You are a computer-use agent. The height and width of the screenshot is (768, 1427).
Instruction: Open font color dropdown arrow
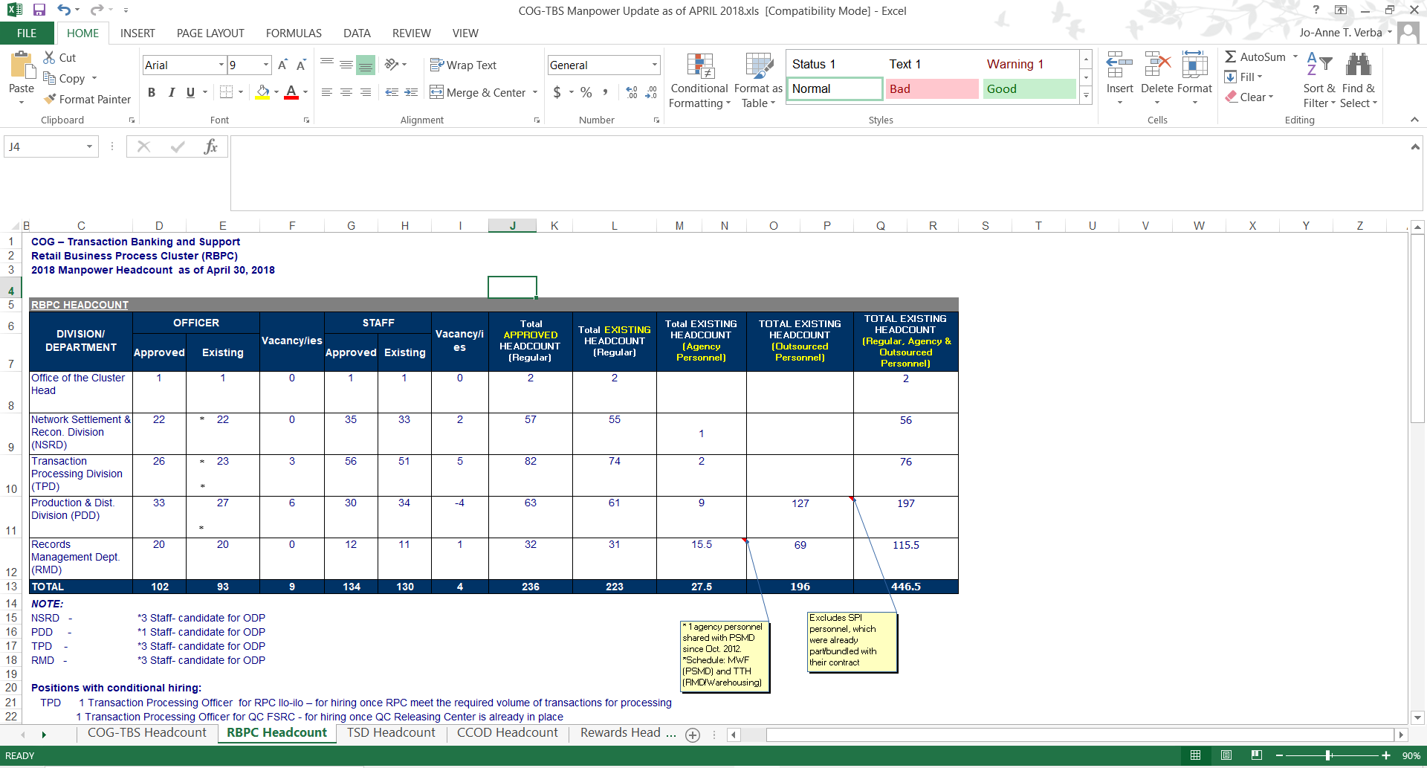[305, 92]
